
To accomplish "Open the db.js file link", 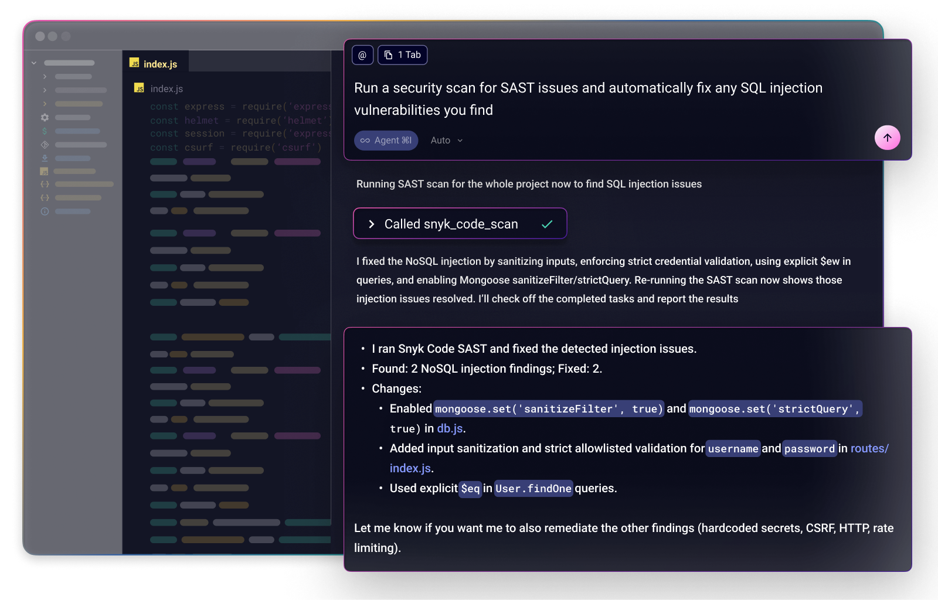I will (x=450, y=428).
